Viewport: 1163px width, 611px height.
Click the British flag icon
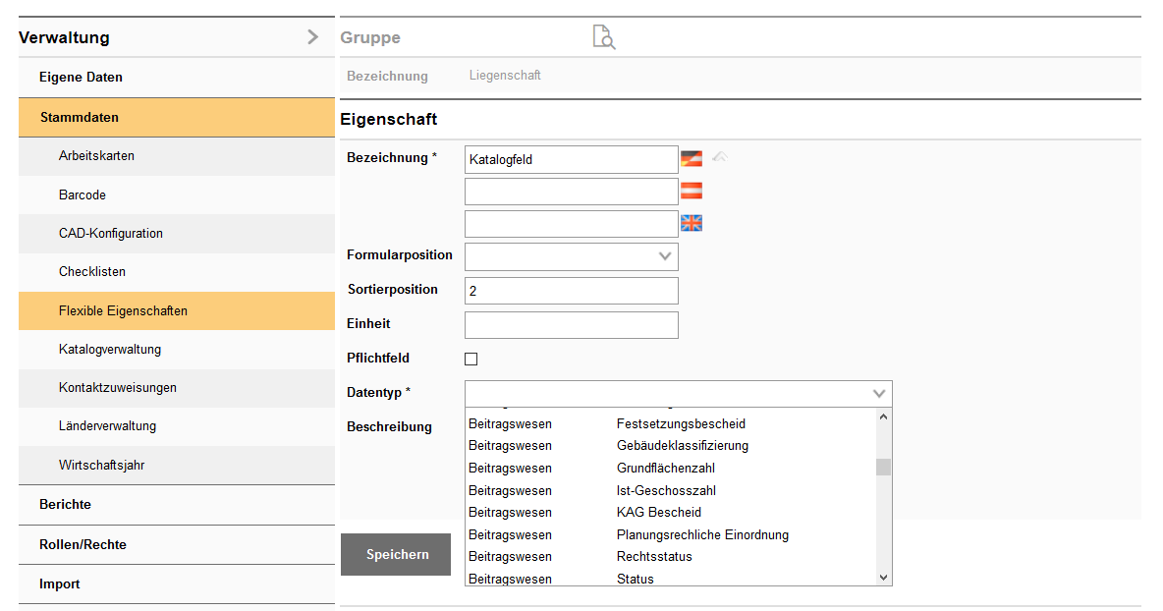click(692, 224)
